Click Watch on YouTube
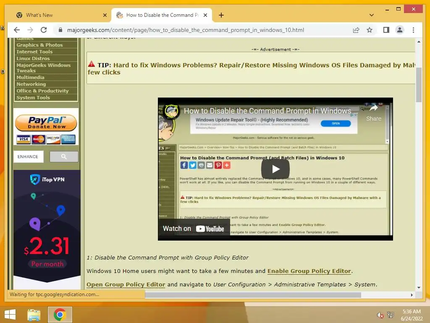 click(x=194, y=228)
